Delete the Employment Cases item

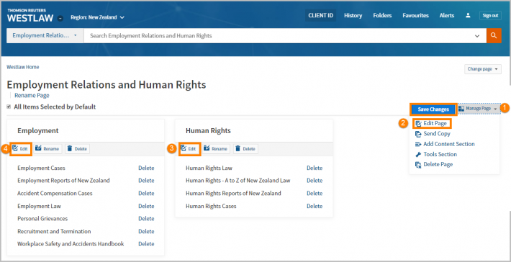click(146, 168)
